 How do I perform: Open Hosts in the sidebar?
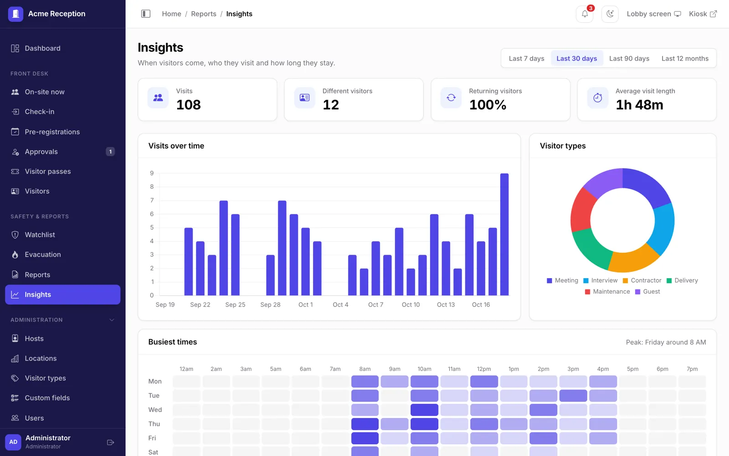click(63, 338)
